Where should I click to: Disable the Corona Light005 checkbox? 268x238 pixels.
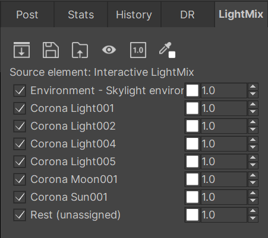coord(20,162)
